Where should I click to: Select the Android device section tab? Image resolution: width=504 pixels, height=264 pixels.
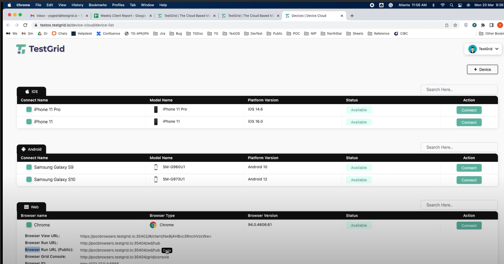tap(32, 149)
